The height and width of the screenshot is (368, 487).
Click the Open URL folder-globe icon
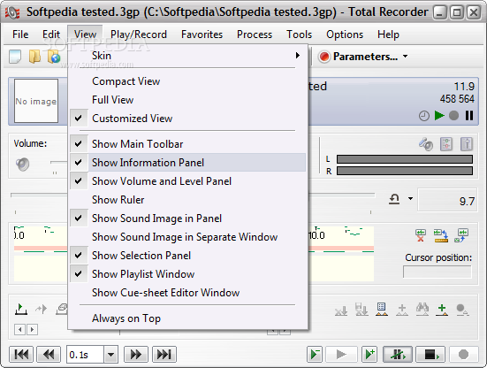pos(54,57)
